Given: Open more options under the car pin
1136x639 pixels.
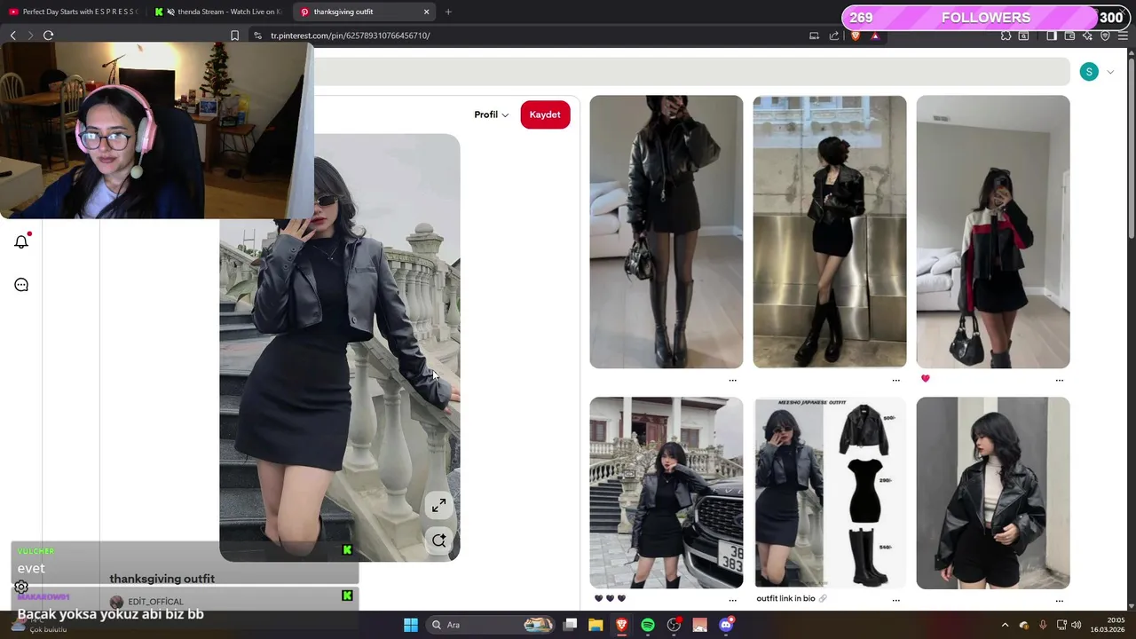Looking at the screenshot, I should tap(732, 600).
